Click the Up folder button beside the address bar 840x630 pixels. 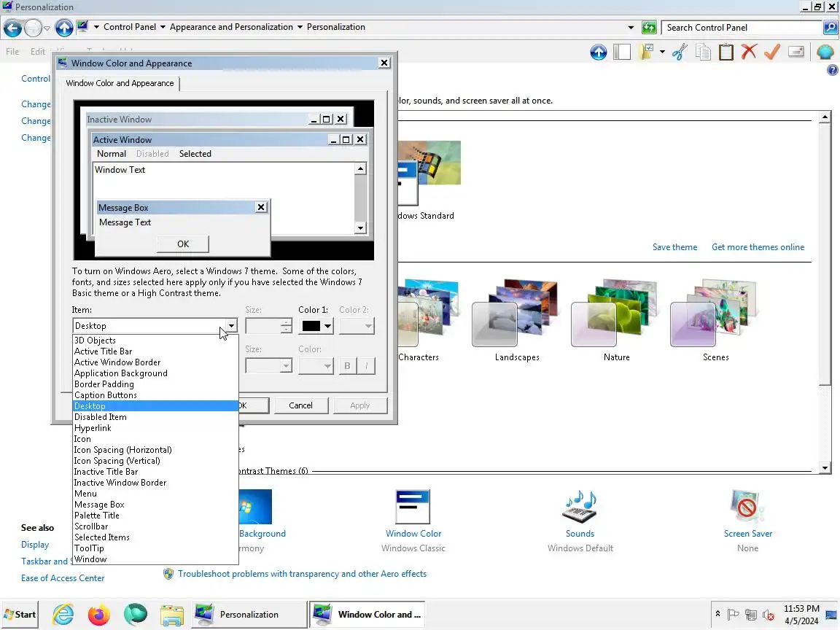click(x=64, y=28)
